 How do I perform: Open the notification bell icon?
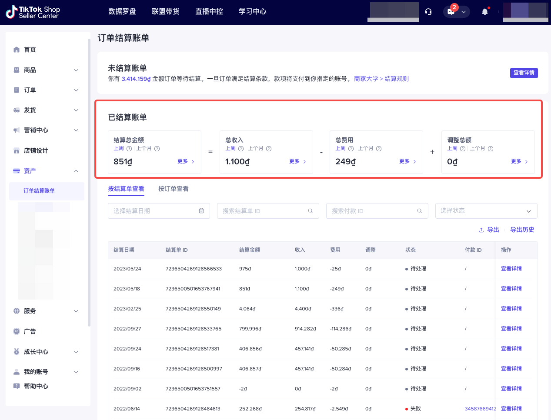tap(484, 12)
